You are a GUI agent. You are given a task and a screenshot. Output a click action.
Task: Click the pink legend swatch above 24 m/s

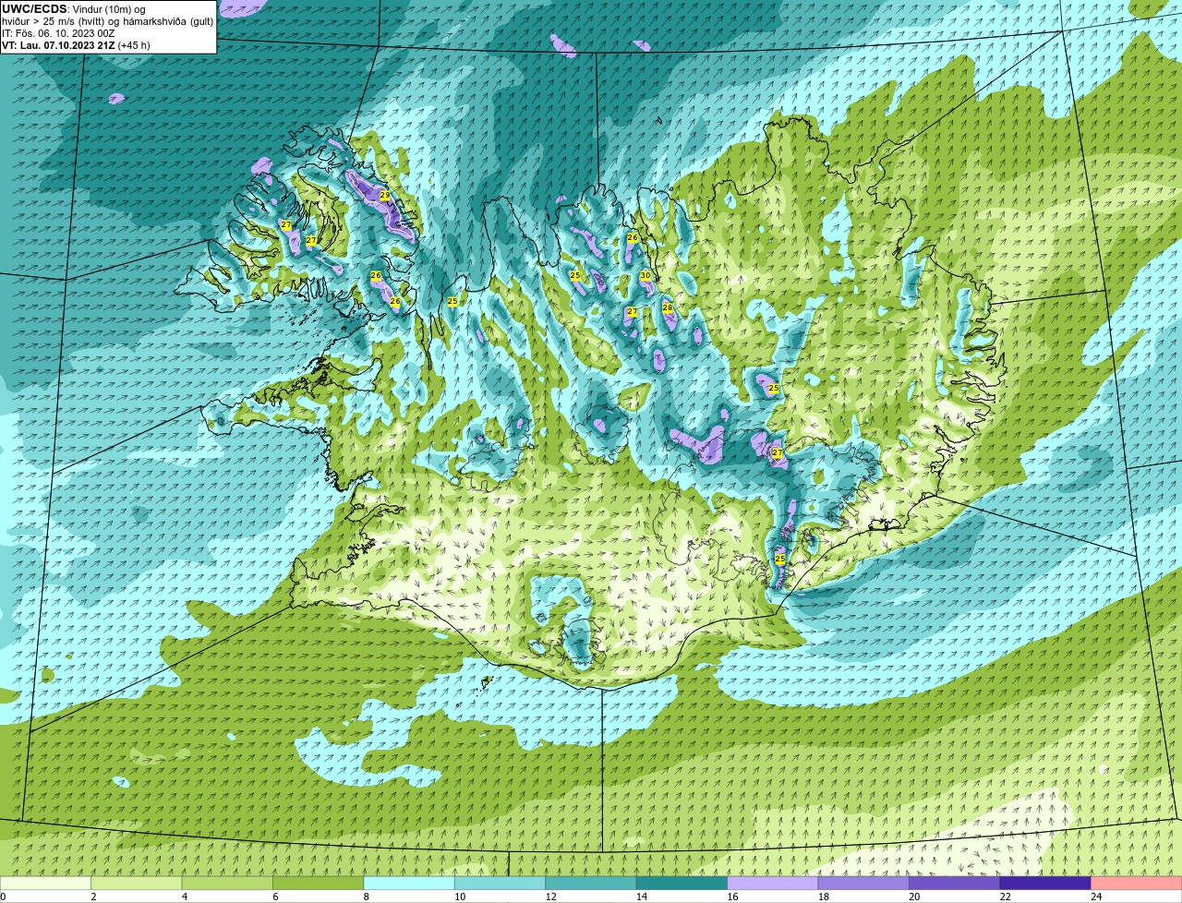click(x=1137, y=883)
